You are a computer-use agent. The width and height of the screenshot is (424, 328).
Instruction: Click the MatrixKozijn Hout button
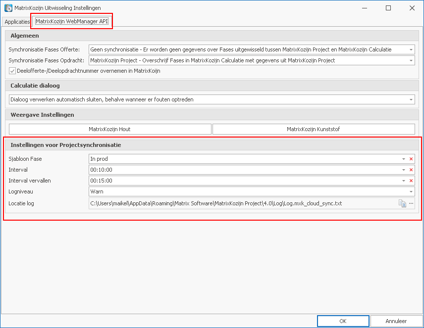click(x=110, y=129)
